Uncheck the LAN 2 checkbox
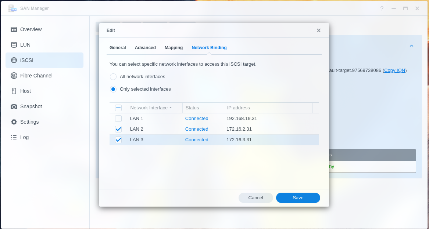 118,129
